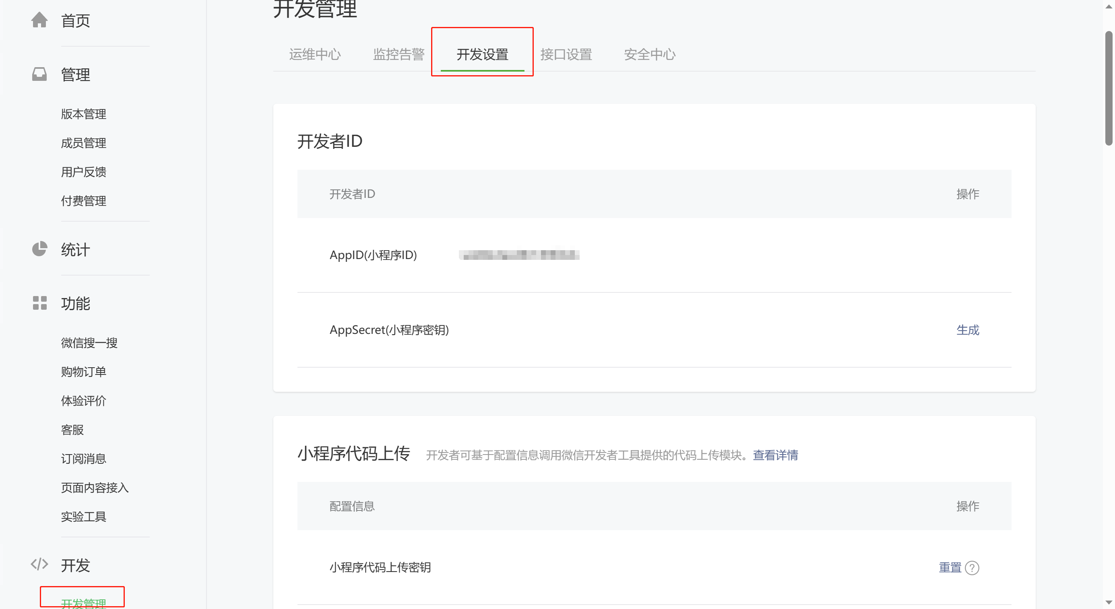Click the inbox icon beside 管理

click(39, 74)
